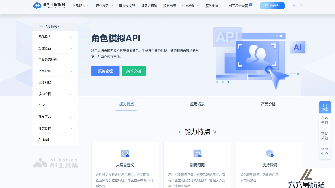Image resolution: width=335 pixels, height=188 pixels.
Task: Expand the 服务支持 top menu
Action: pos(214,6)
